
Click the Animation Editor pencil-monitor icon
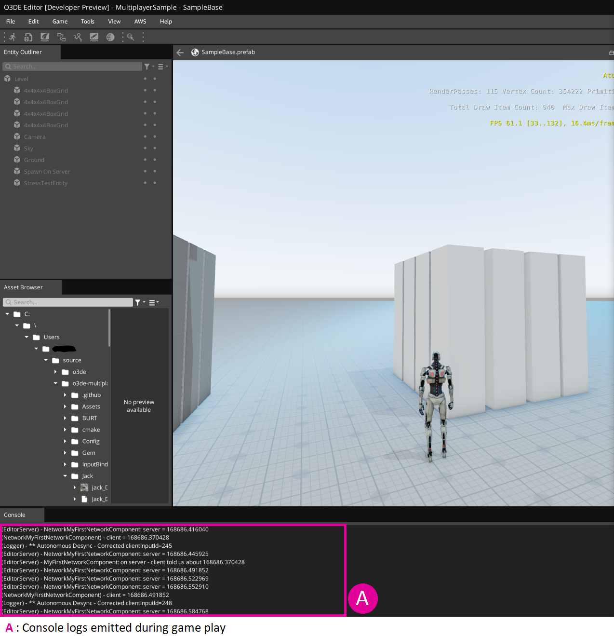(x=94, y=37)
